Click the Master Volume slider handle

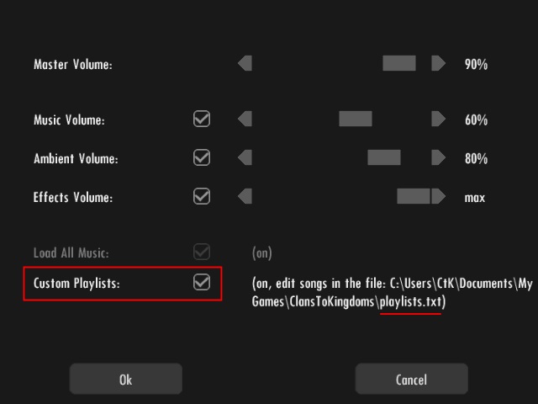pos(398,63)
